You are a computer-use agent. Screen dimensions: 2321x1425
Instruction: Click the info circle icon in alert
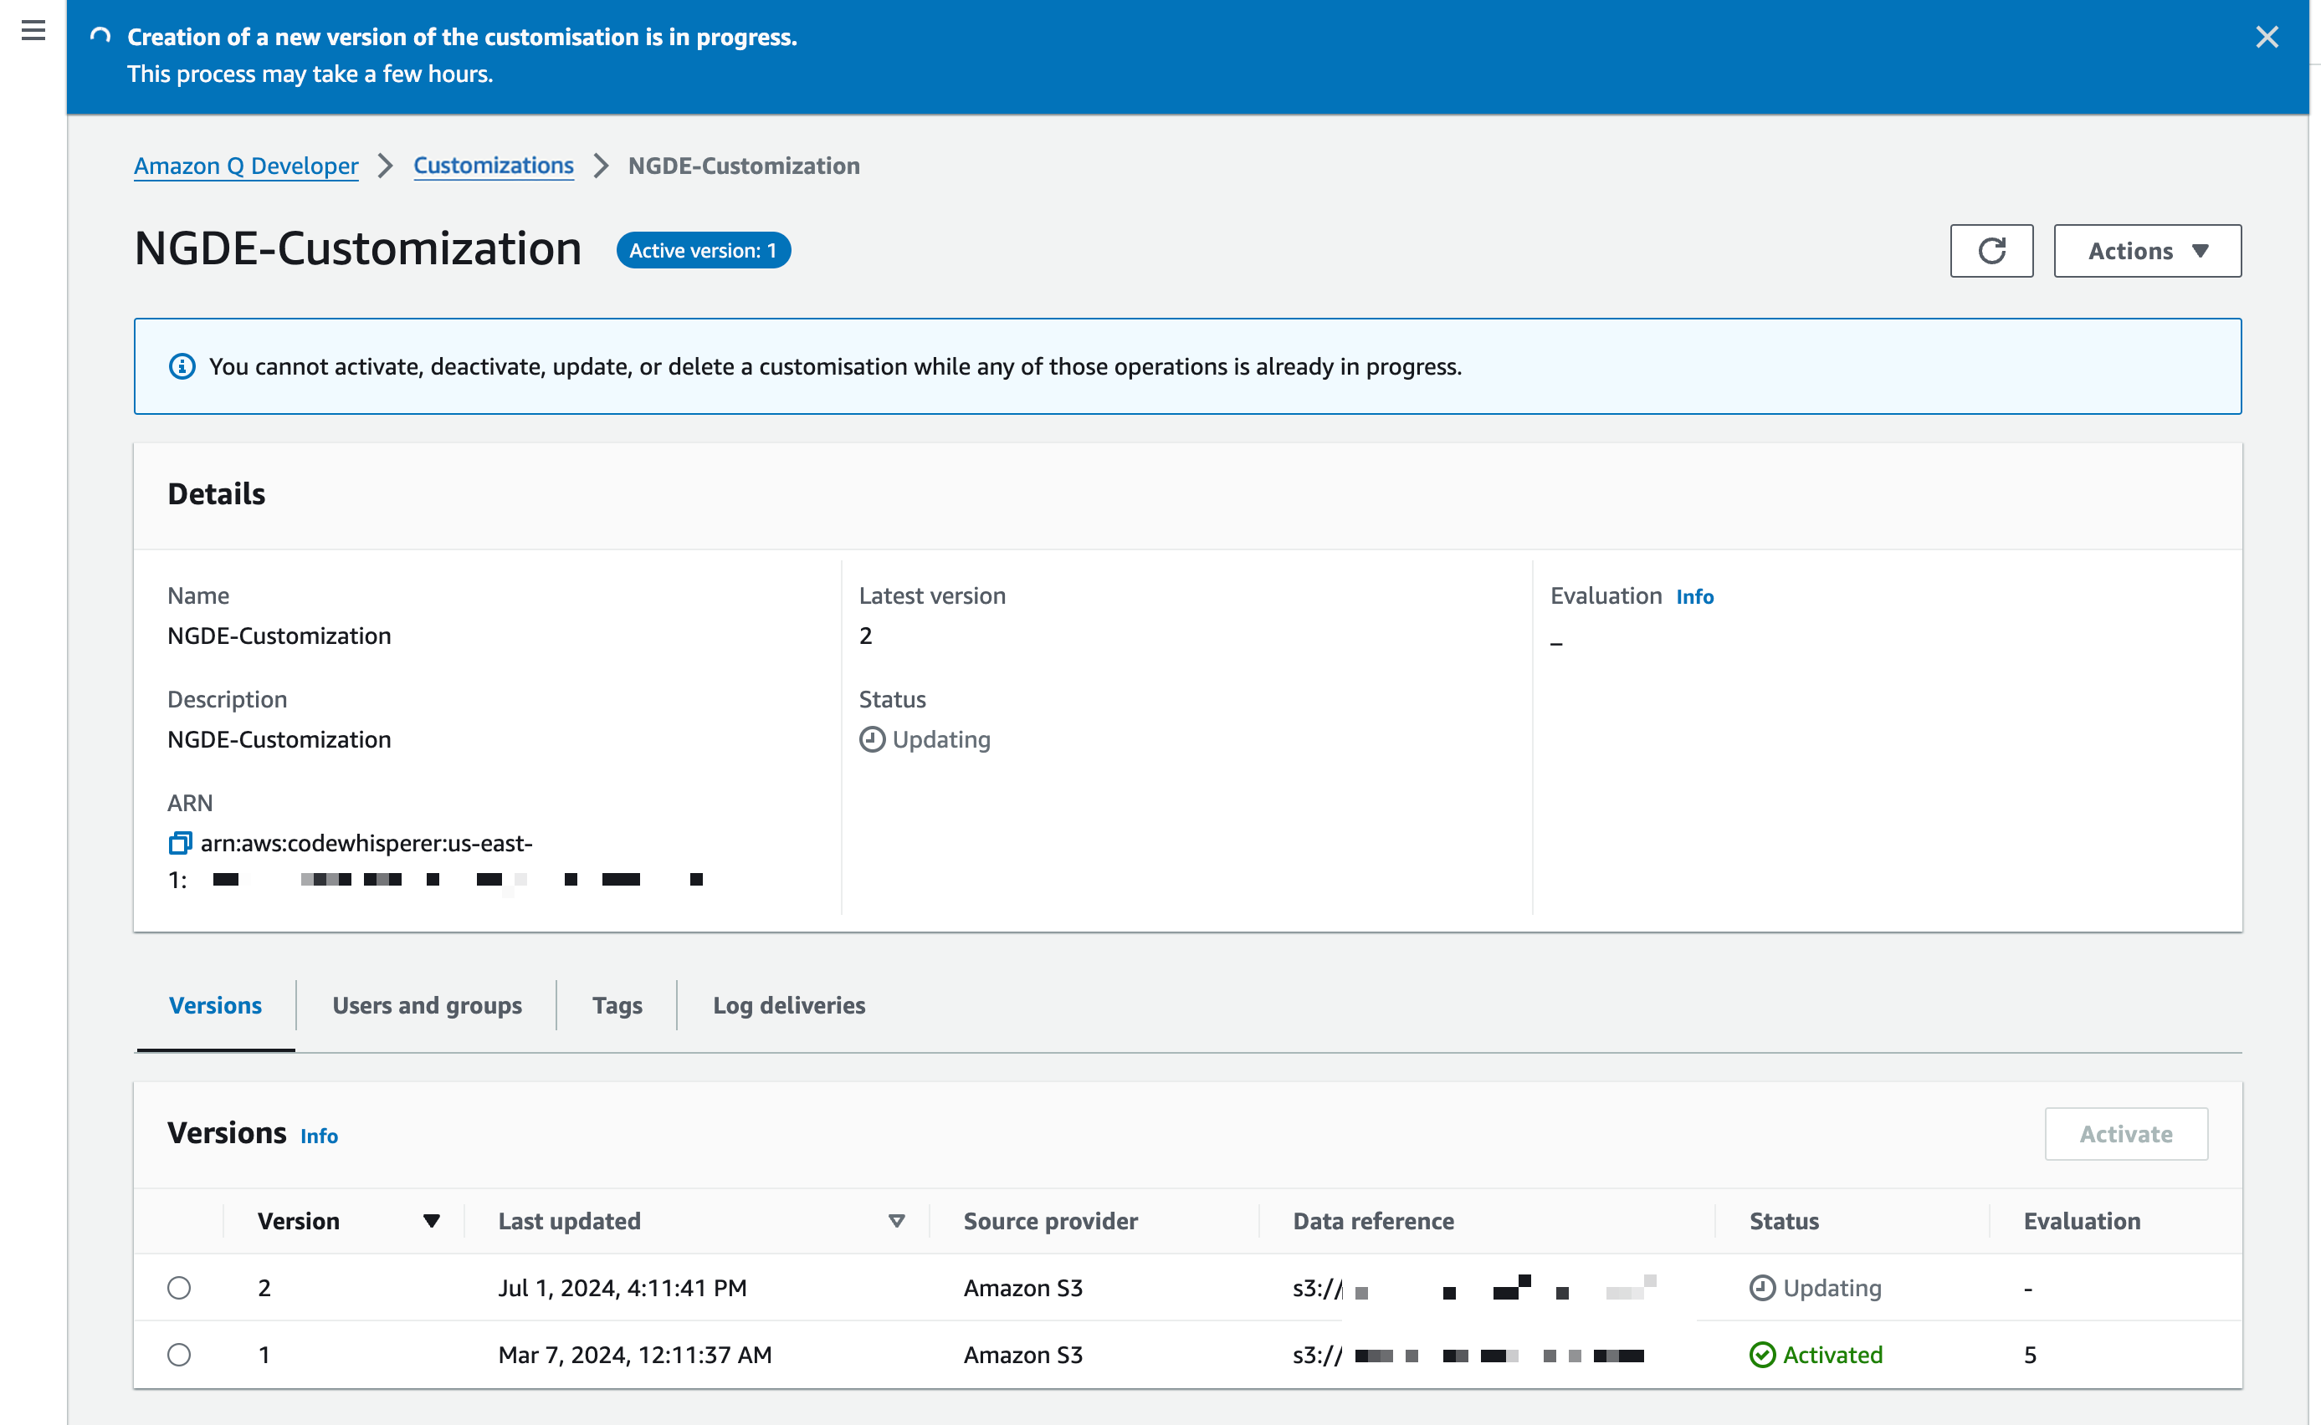[182, 366]
